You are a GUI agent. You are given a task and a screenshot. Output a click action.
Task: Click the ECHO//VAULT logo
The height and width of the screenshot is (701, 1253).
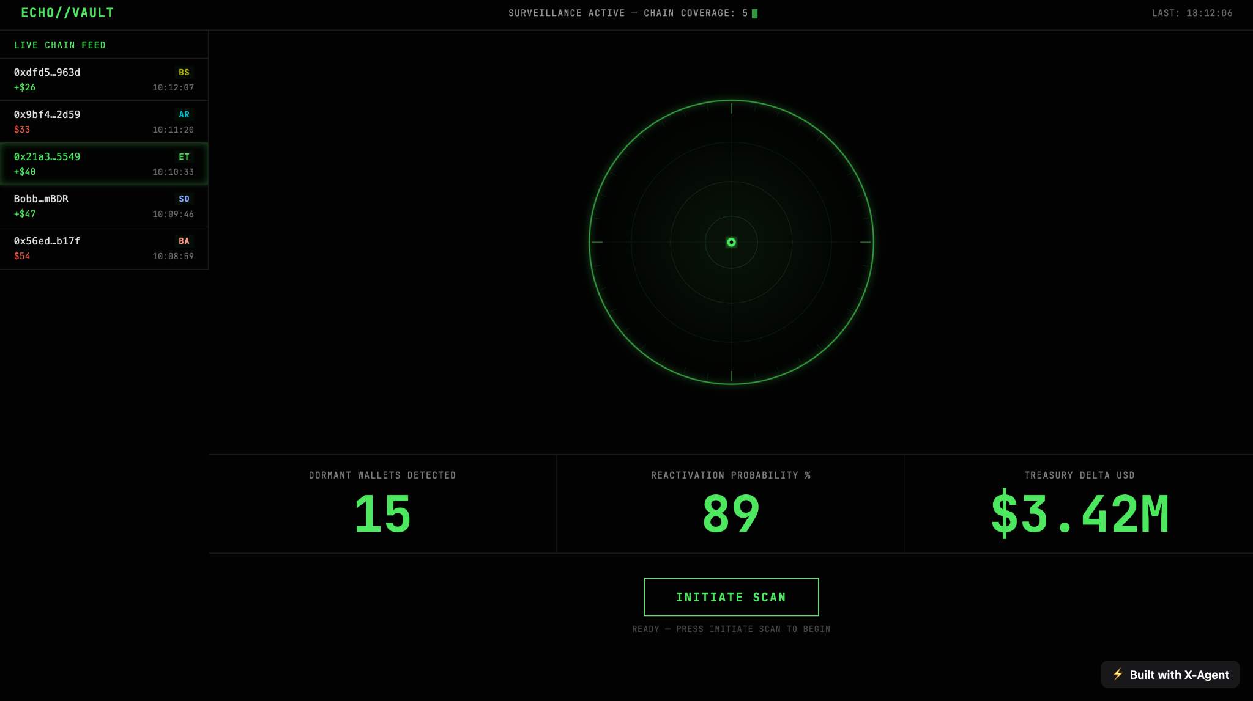[67, 13]
